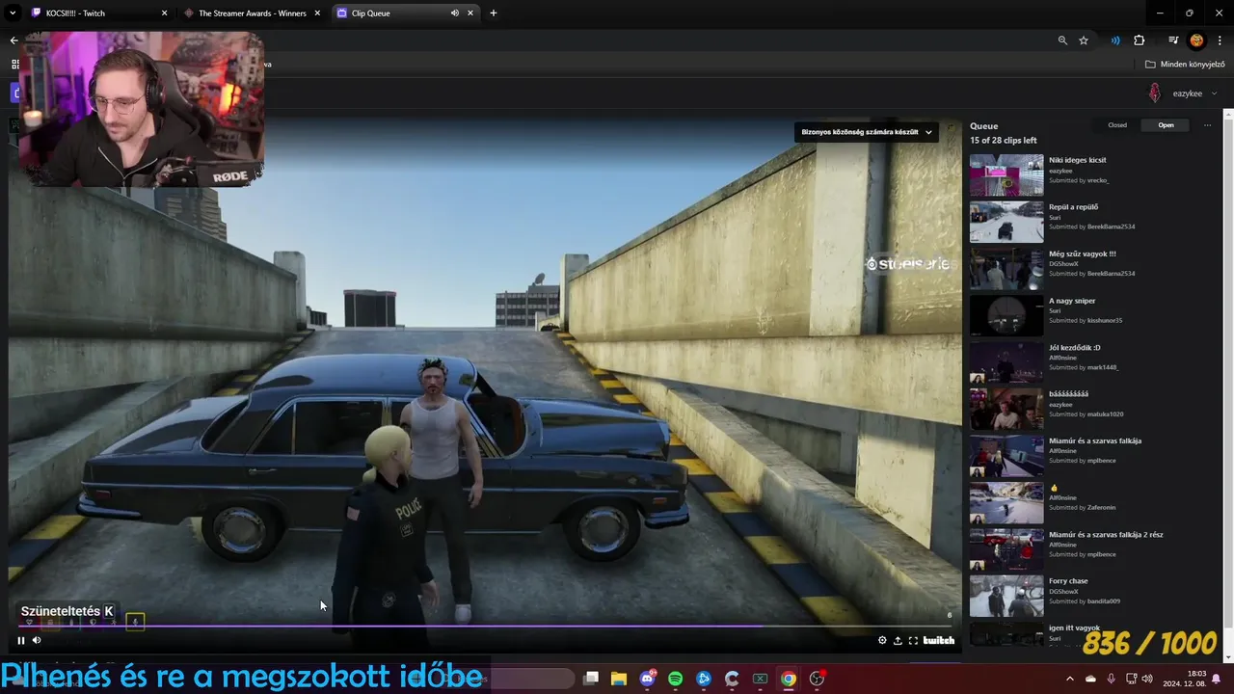The height and width of the screenshot is (694, 1234).
Task: Select first 'Miamúr és a szarvas falkája' clip
Action: [x=1094, y=440]
